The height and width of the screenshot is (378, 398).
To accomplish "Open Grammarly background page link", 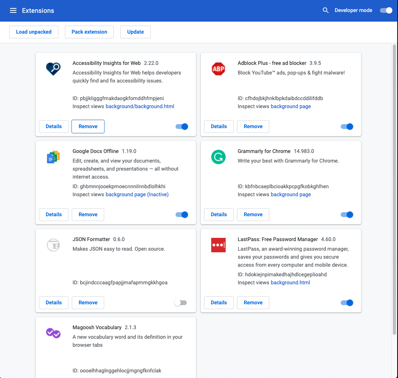I will pyautogui.click(x=291, y=195).
